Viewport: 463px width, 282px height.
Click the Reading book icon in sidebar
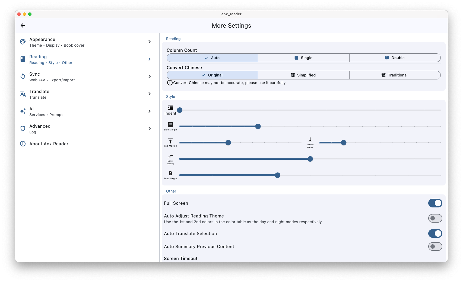pyautogui.click(x=23, y=59)
